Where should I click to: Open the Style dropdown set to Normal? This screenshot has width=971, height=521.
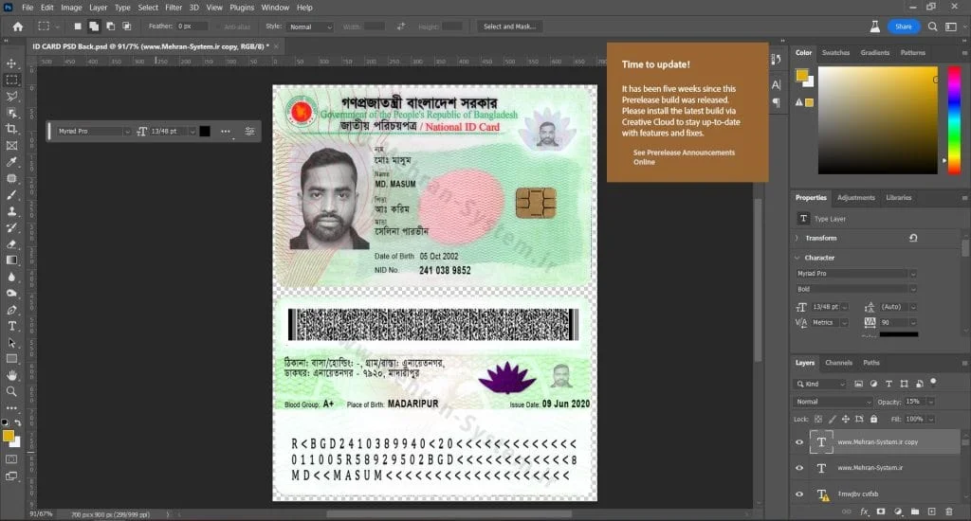(311, 27)
